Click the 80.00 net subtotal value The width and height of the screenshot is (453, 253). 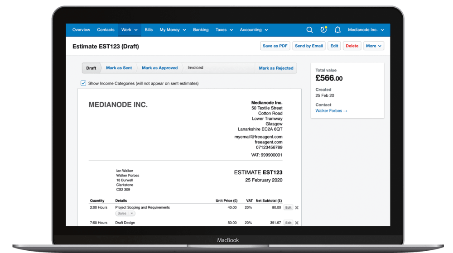point(276,207)
